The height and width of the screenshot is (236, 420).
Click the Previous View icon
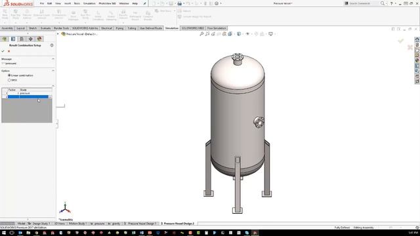tap(213, 34)
